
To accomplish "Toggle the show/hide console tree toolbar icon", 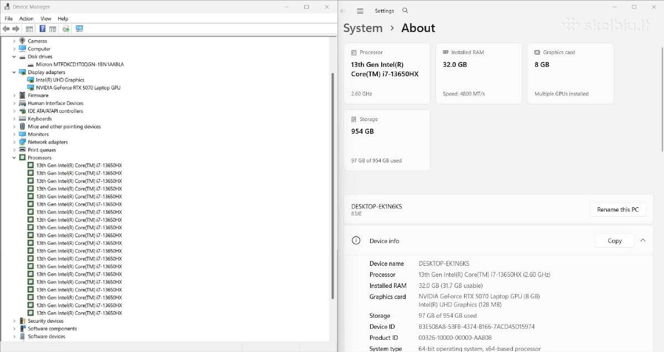I will (x=29, y=29).
